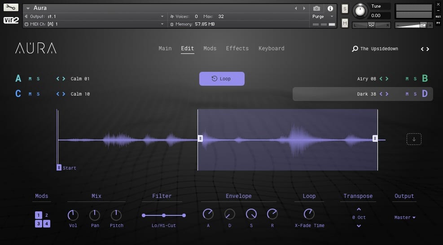
Task: Toggle Mods slot 2
Action: click(47, 215)
